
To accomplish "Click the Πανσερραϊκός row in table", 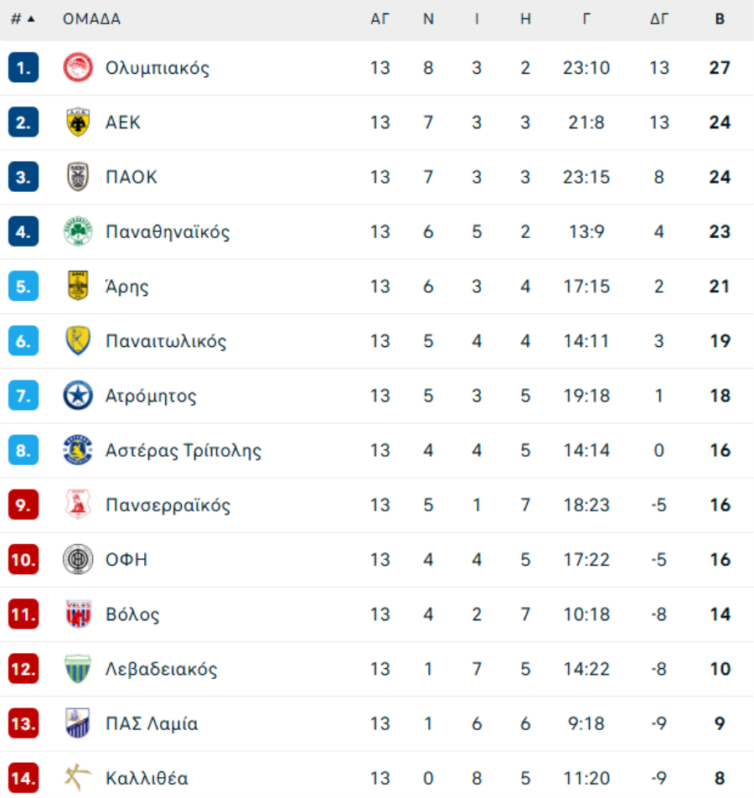I will tap(377, 505).
